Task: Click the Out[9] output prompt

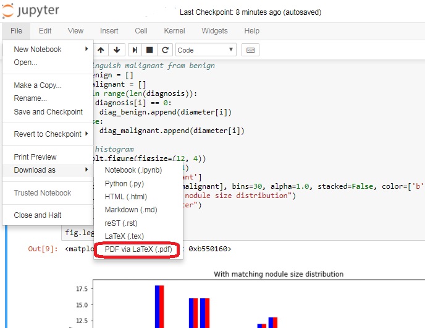Action: (x=43, y=249)
